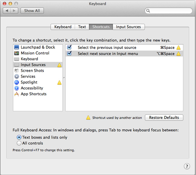The height and width of the screenshot is (175, 196).
Task: Select App Shortcuts category label
Action: (34, 94)
